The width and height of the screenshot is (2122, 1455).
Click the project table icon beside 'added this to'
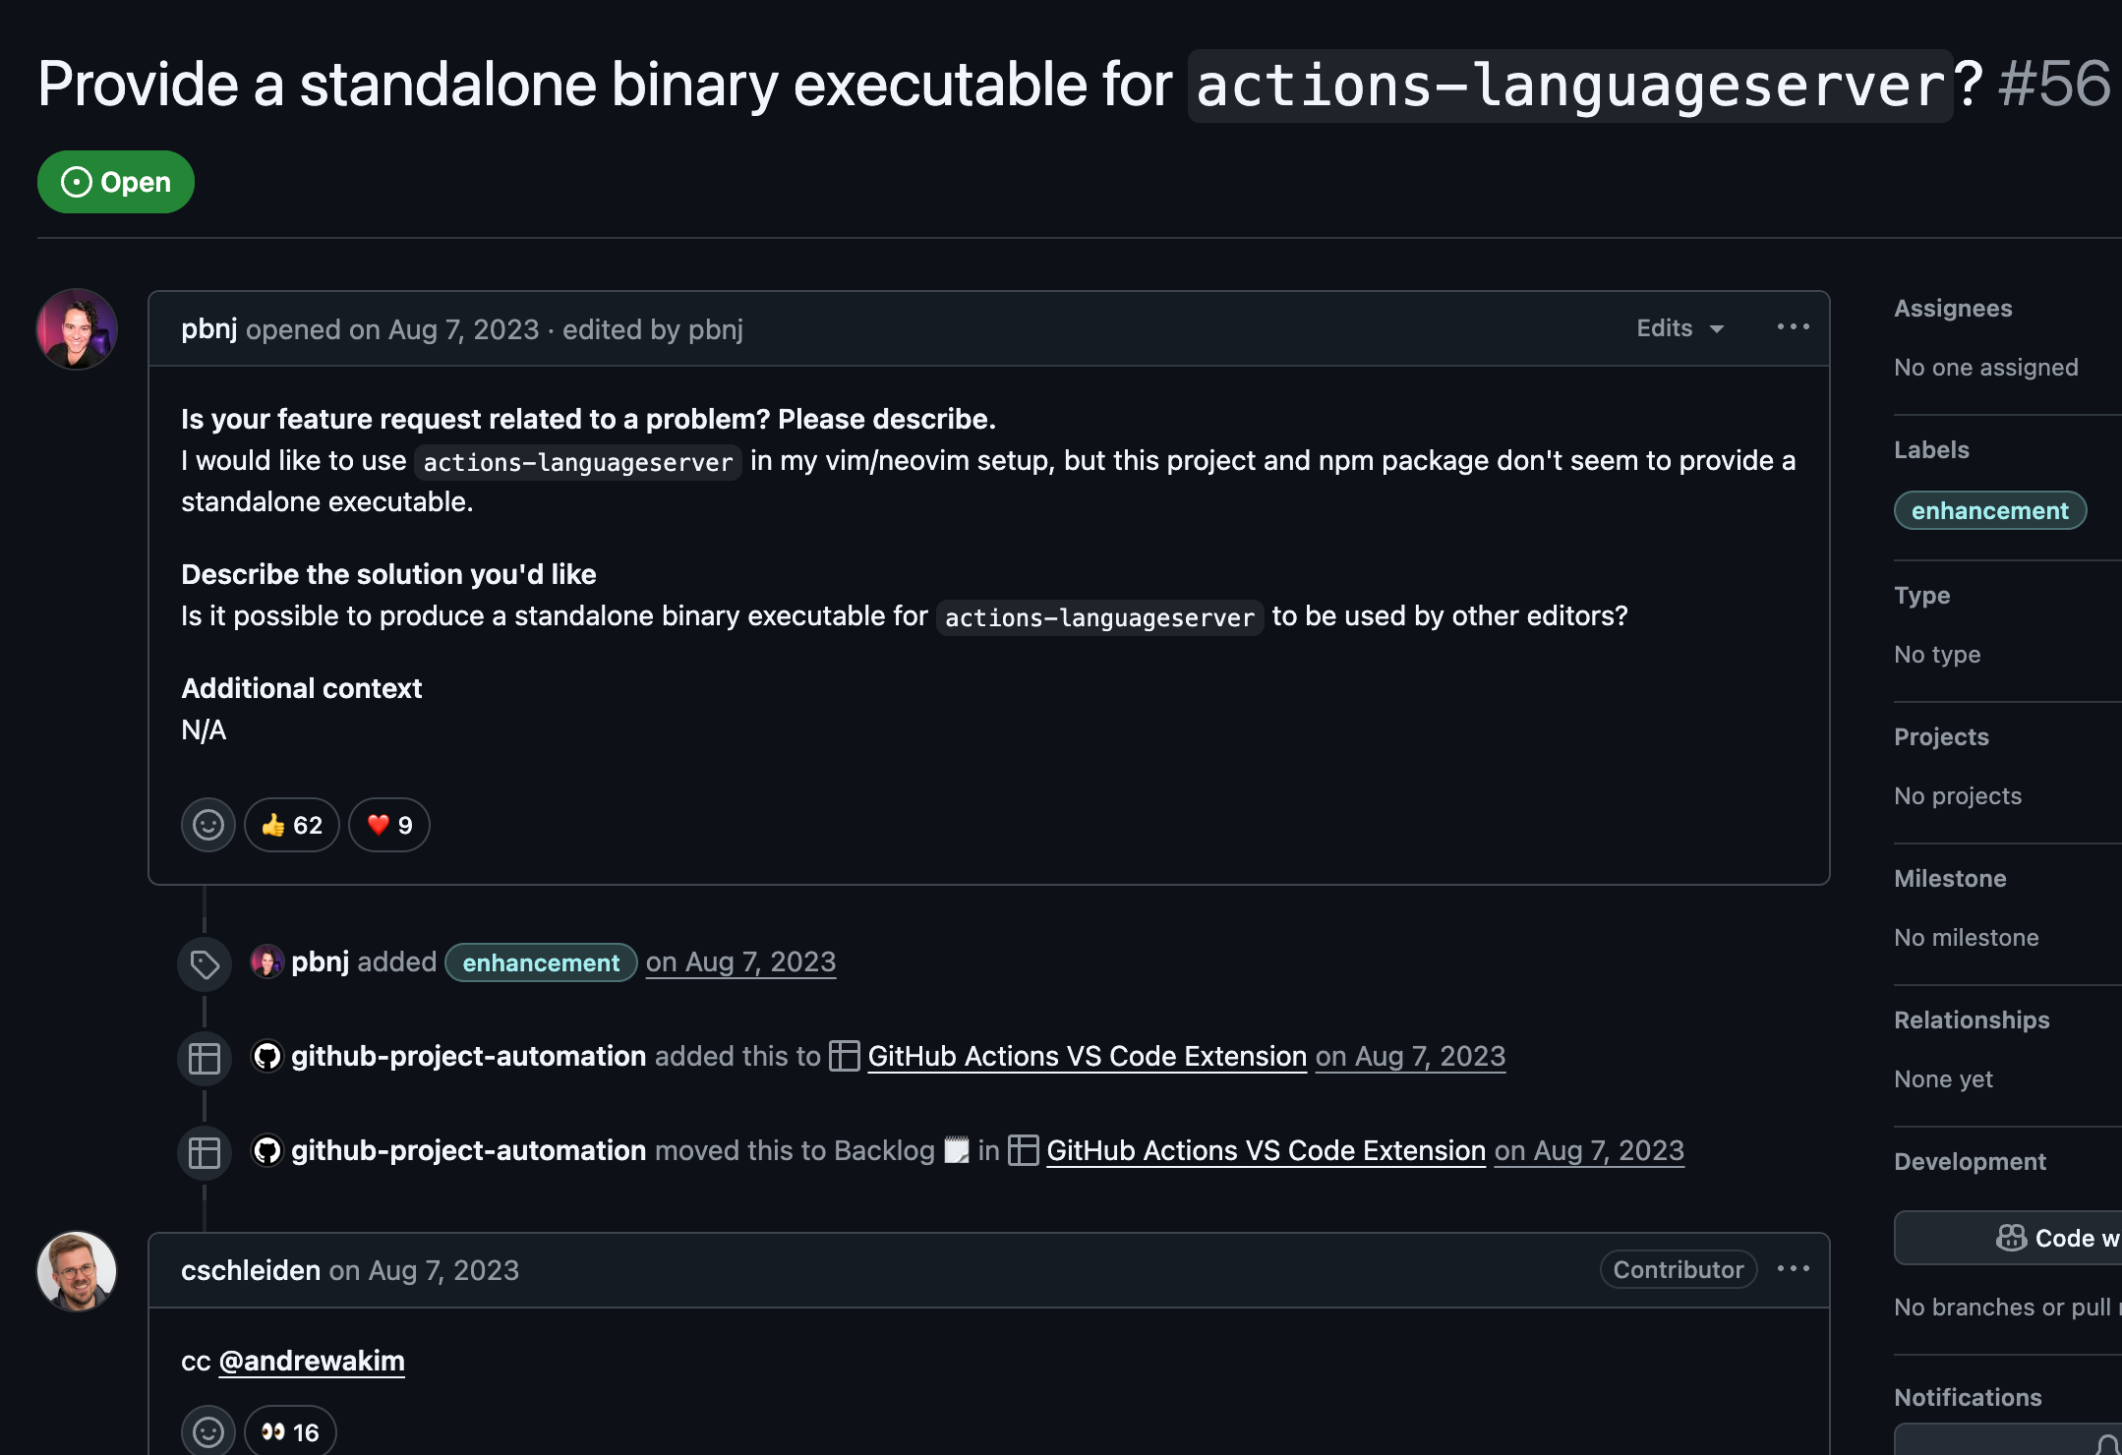tap(205, 1058)
